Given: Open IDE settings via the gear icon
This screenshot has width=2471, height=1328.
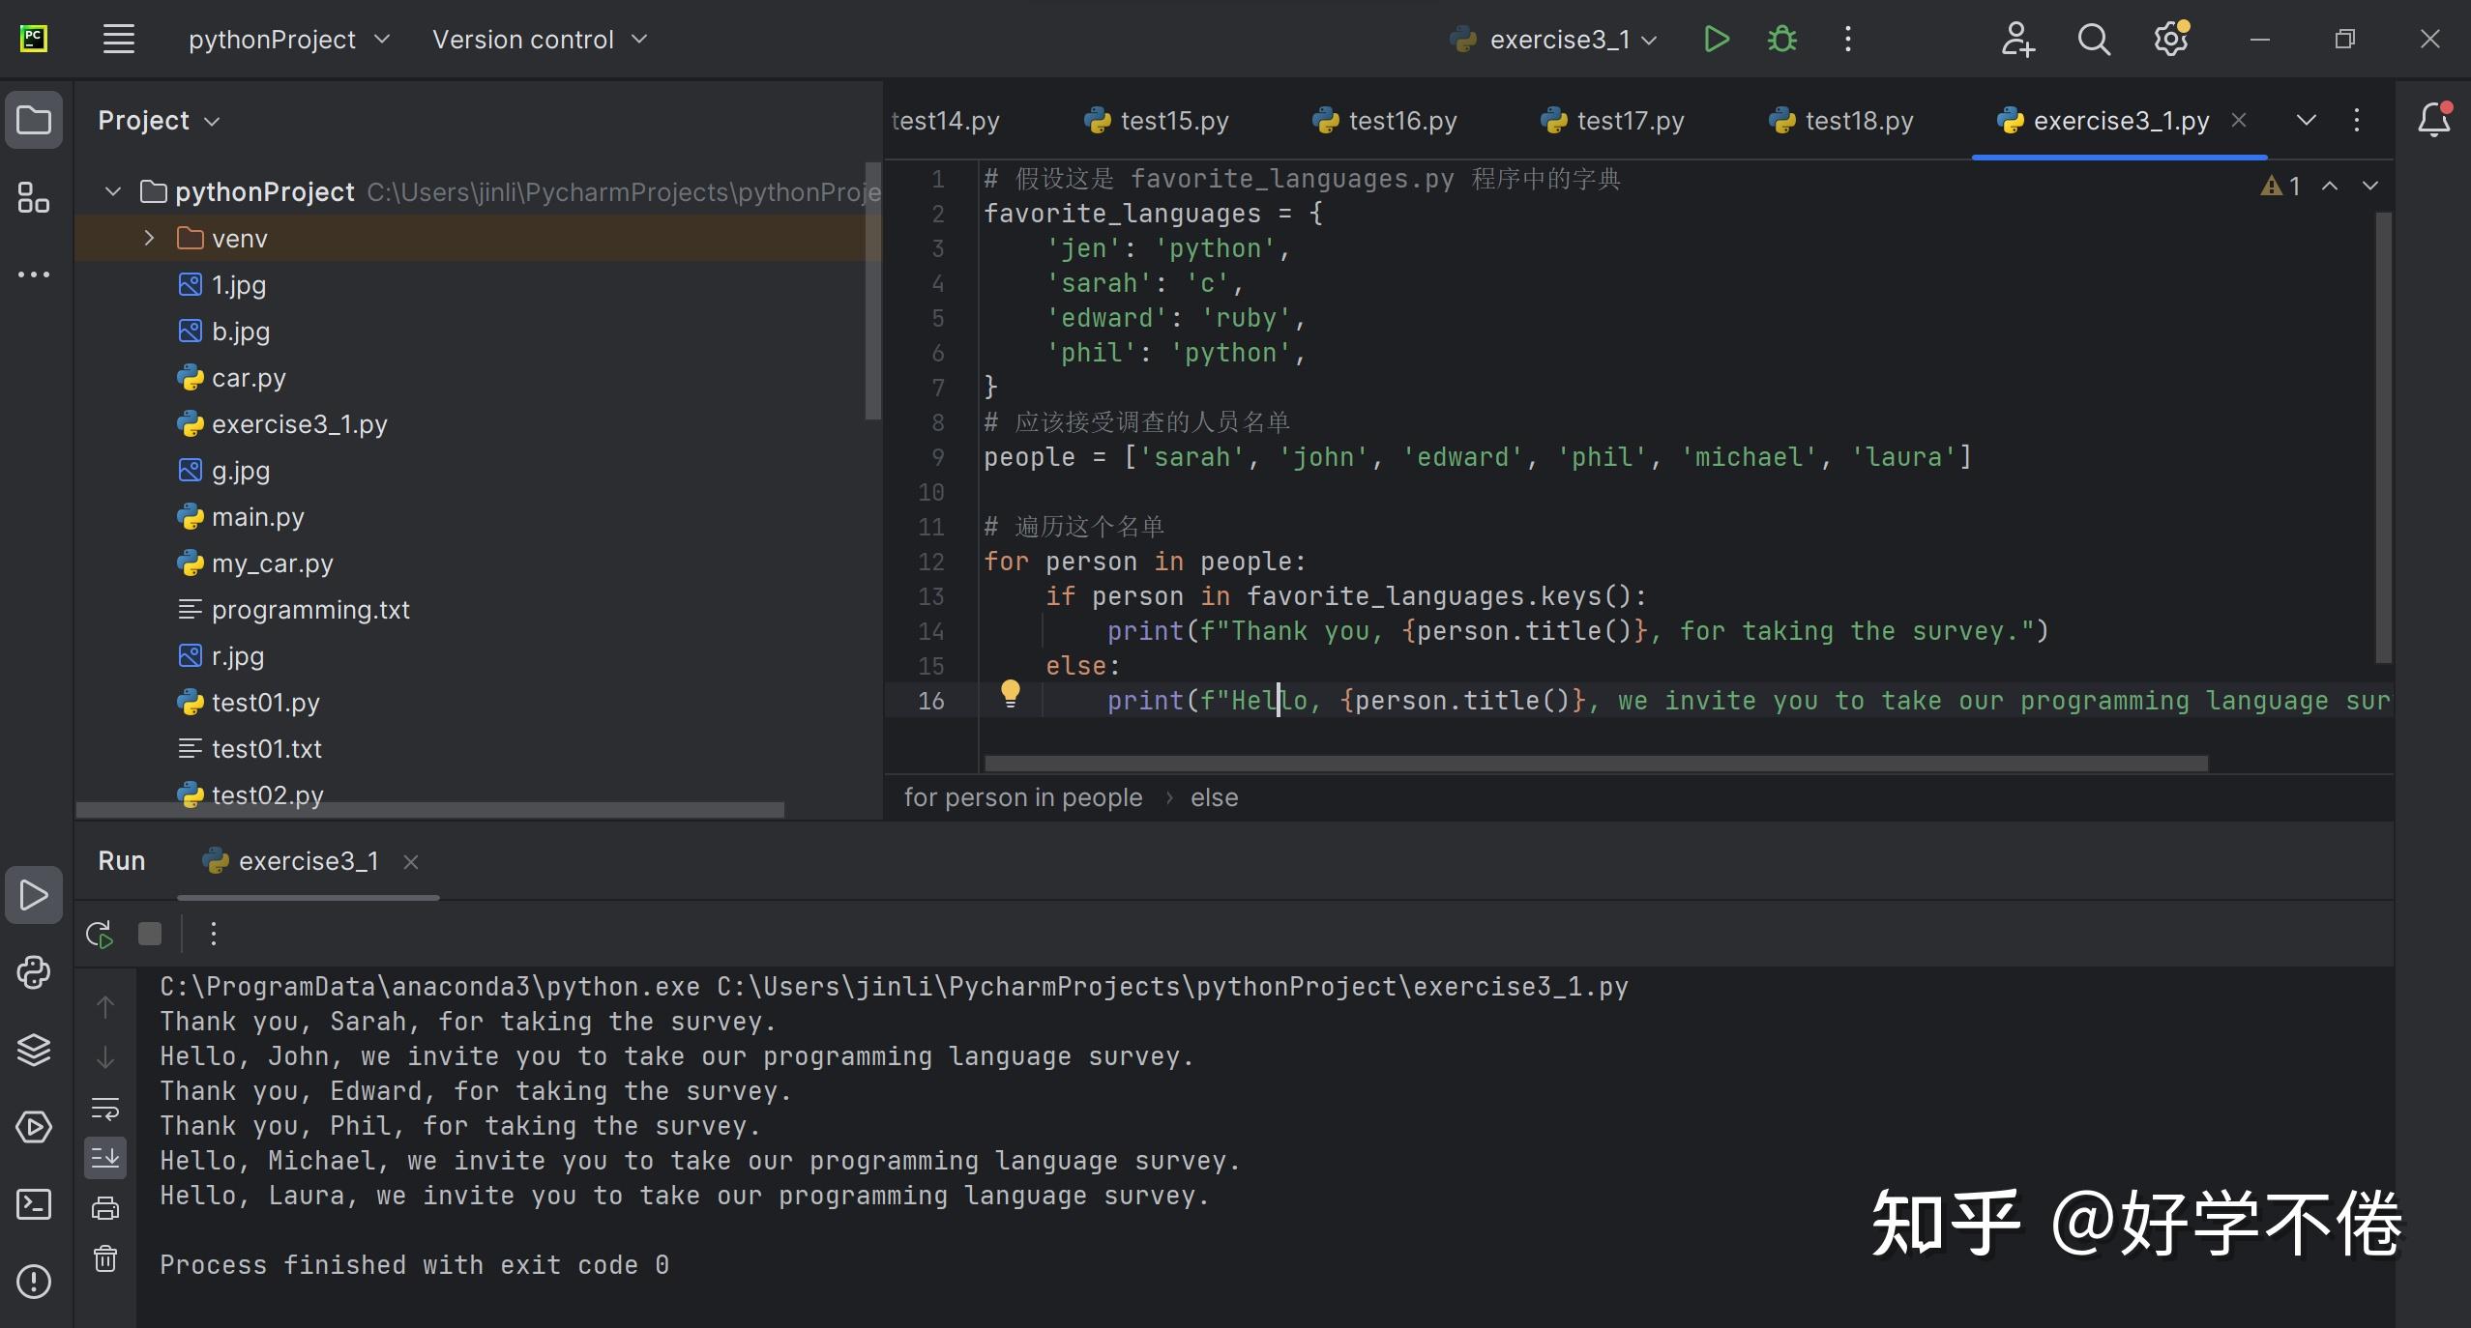Looking at the screenshot, I should pos(2171,39).
